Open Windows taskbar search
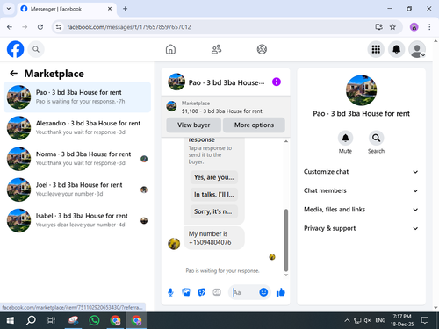 [31, 320]
